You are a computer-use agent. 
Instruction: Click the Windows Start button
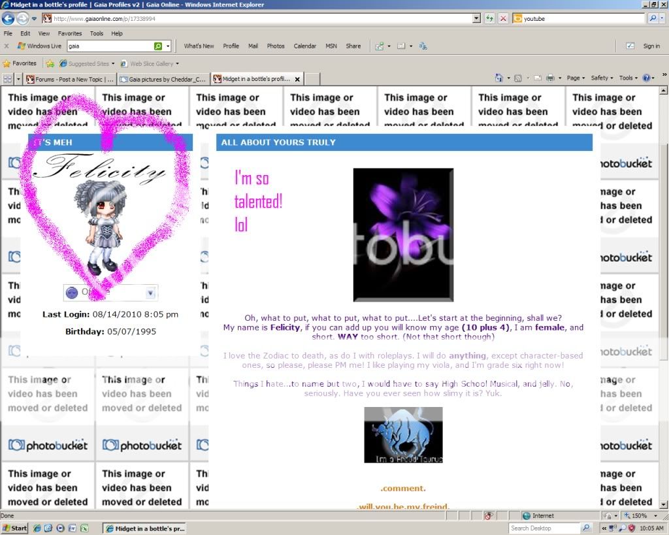click(x=14, y=528)
